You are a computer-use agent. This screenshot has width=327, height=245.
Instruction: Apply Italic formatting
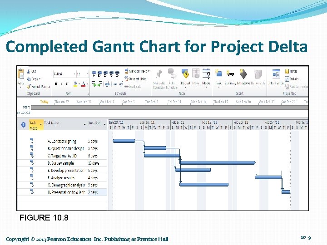point(61,84)
